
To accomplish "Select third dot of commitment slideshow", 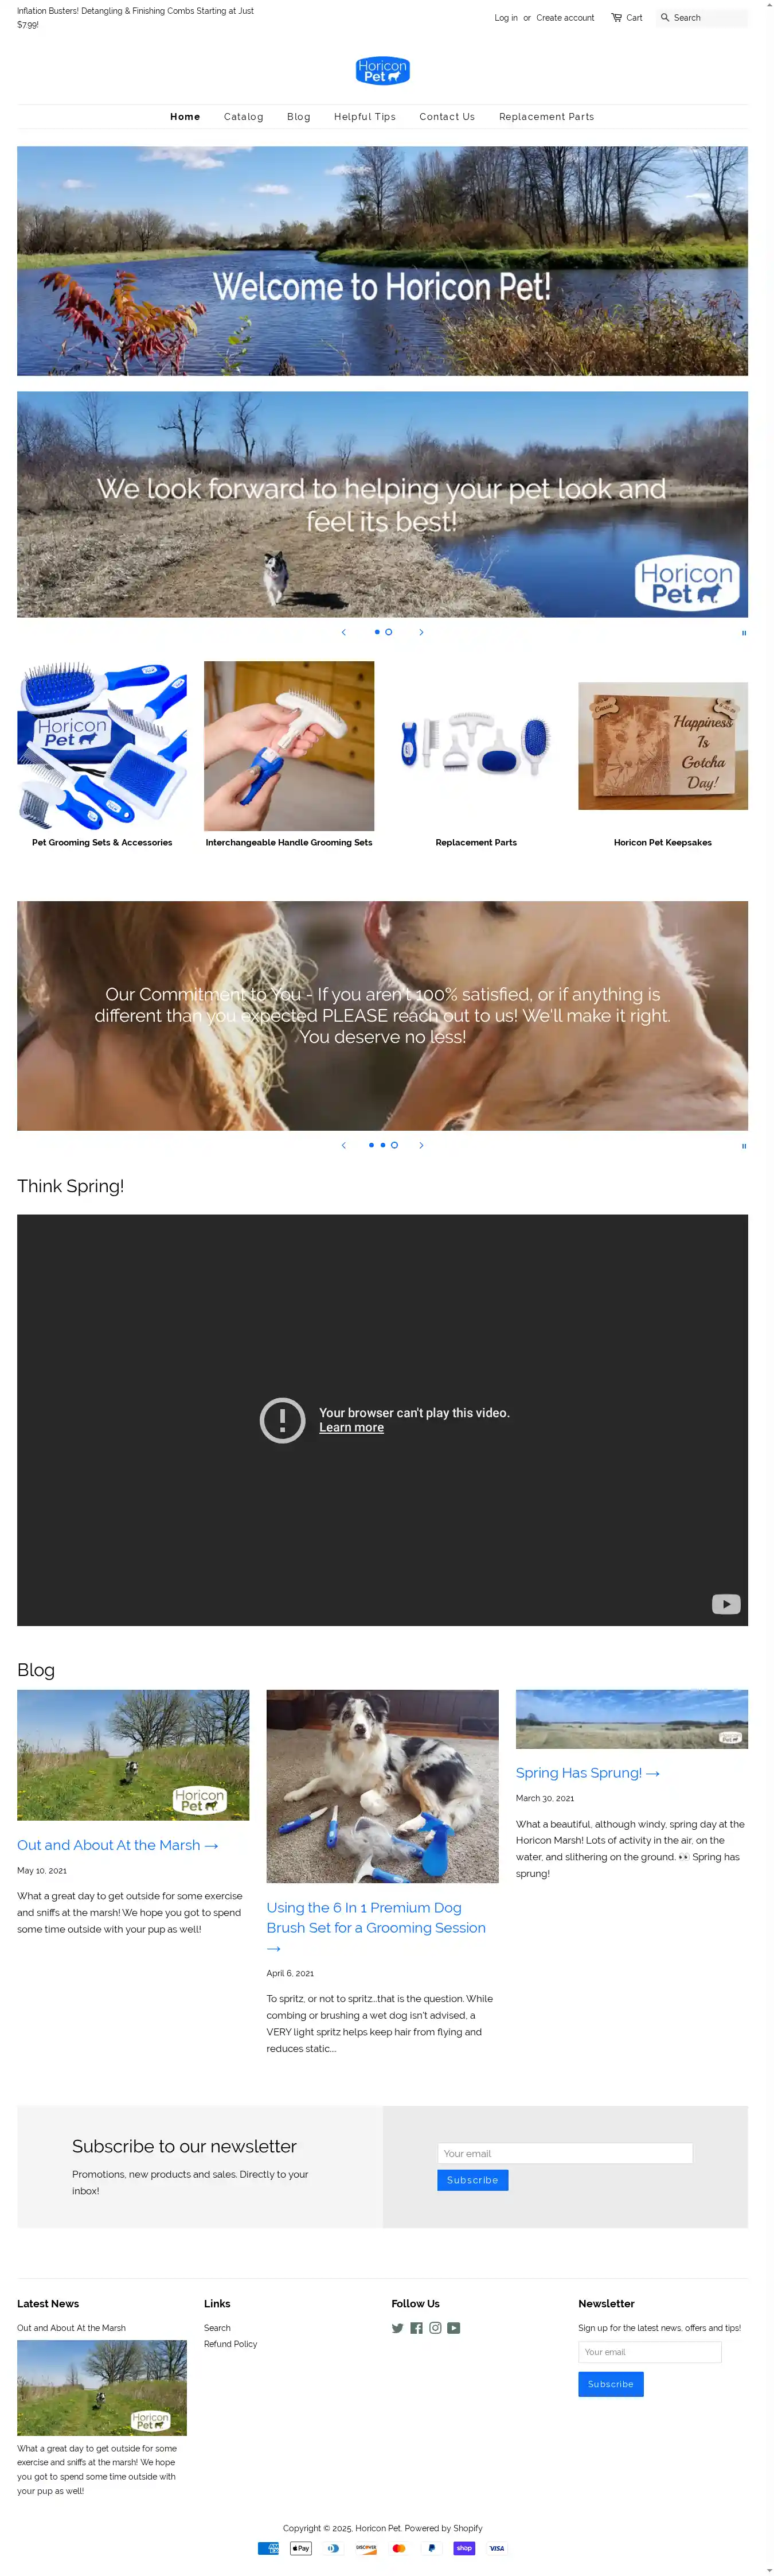I will [x=394, y=1145].
